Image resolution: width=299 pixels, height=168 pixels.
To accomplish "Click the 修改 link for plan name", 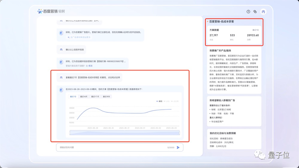I will pos(90,66).
